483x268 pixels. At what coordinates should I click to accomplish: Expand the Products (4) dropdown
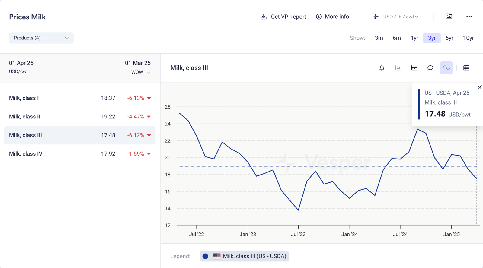[x=41, y=38]
